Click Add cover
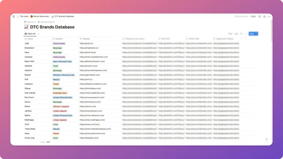 30,22
